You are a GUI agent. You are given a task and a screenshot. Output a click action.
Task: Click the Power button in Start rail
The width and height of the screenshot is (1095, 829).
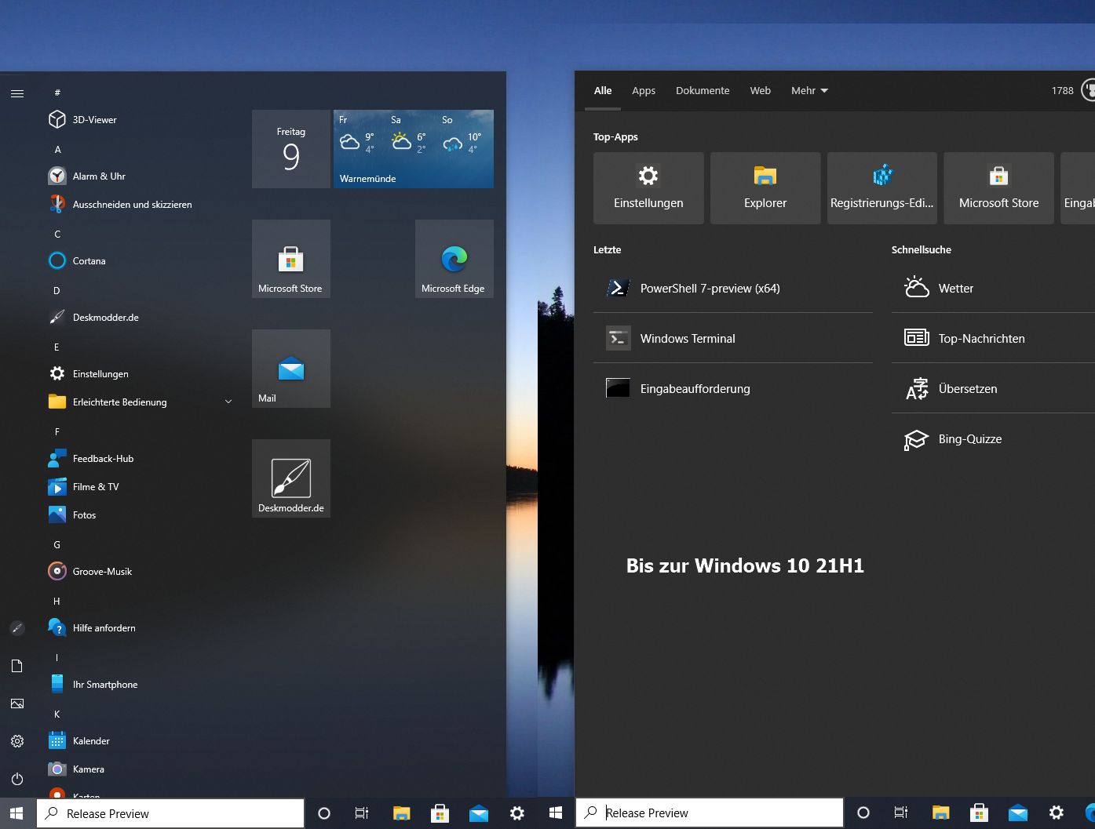(x=17, y=779)
